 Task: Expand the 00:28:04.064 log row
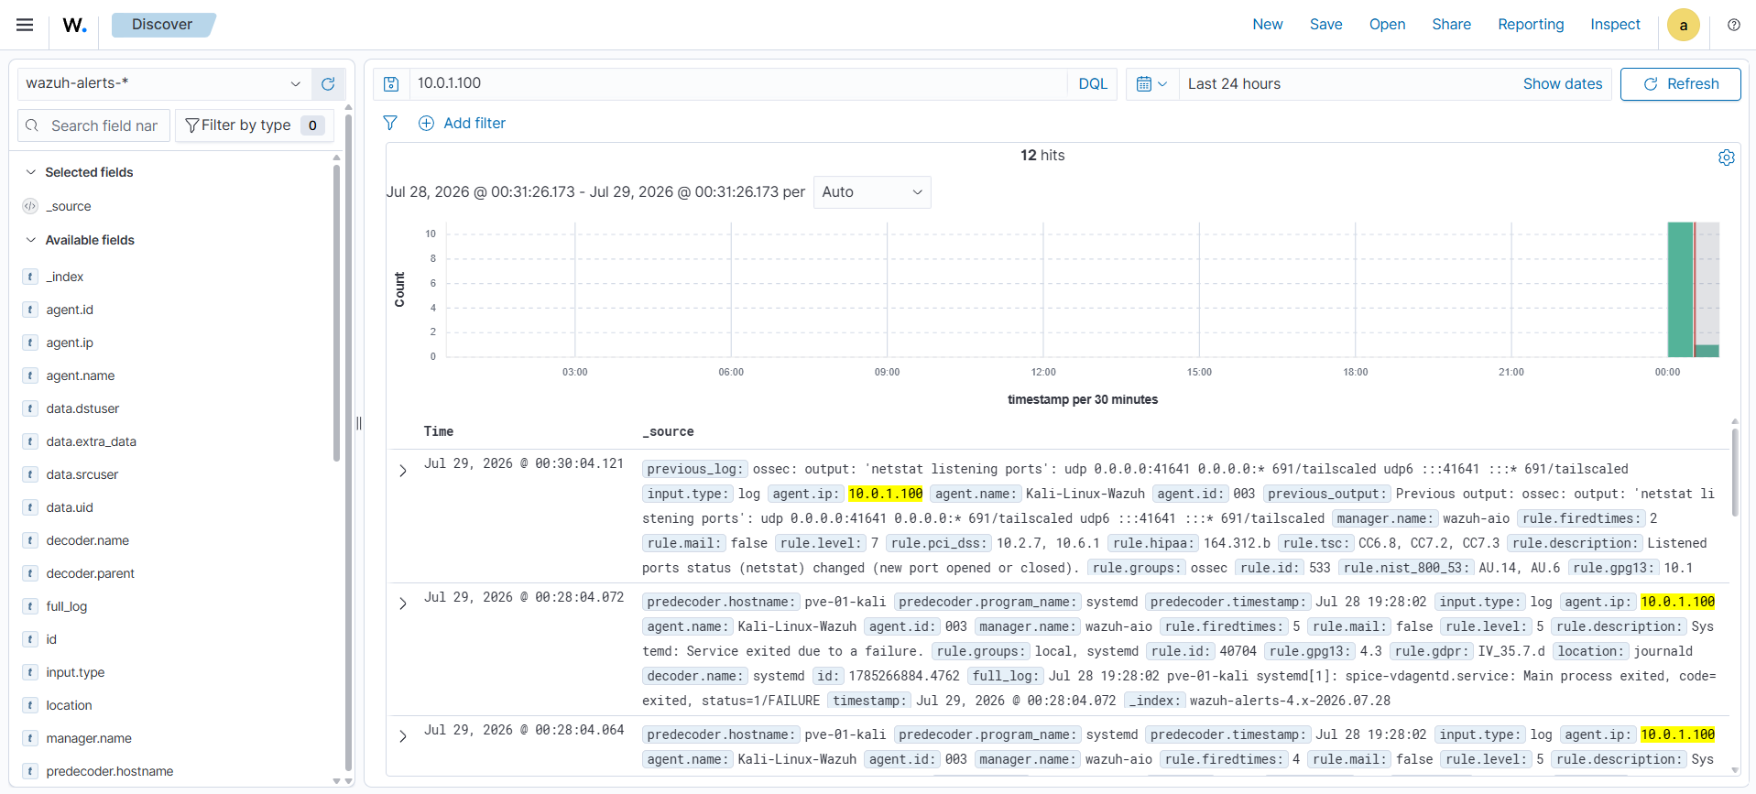pos(403,736)
